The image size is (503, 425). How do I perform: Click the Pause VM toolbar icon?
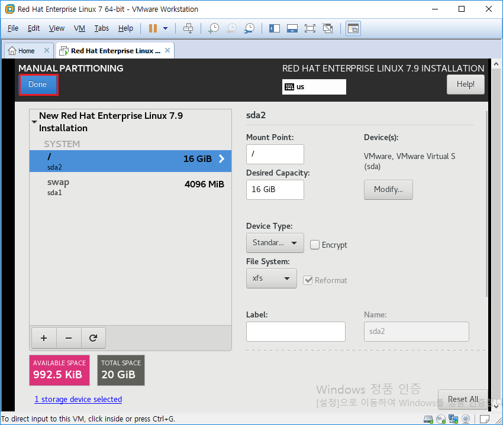point(153,28)
